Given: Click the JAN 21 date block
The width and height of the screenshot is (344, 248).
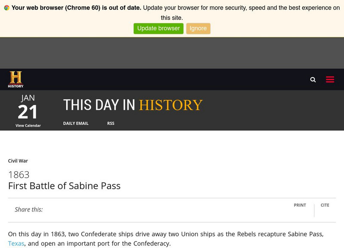Looking at the screenshot, I should tap(27, 105).
